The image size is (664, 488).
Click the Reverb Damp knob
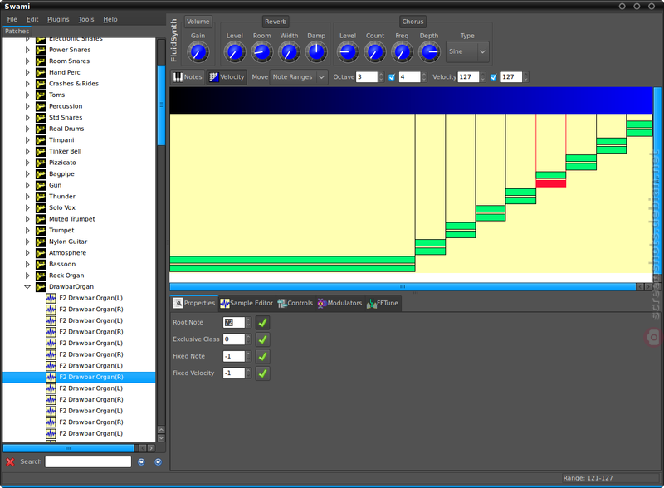point(316,52)
